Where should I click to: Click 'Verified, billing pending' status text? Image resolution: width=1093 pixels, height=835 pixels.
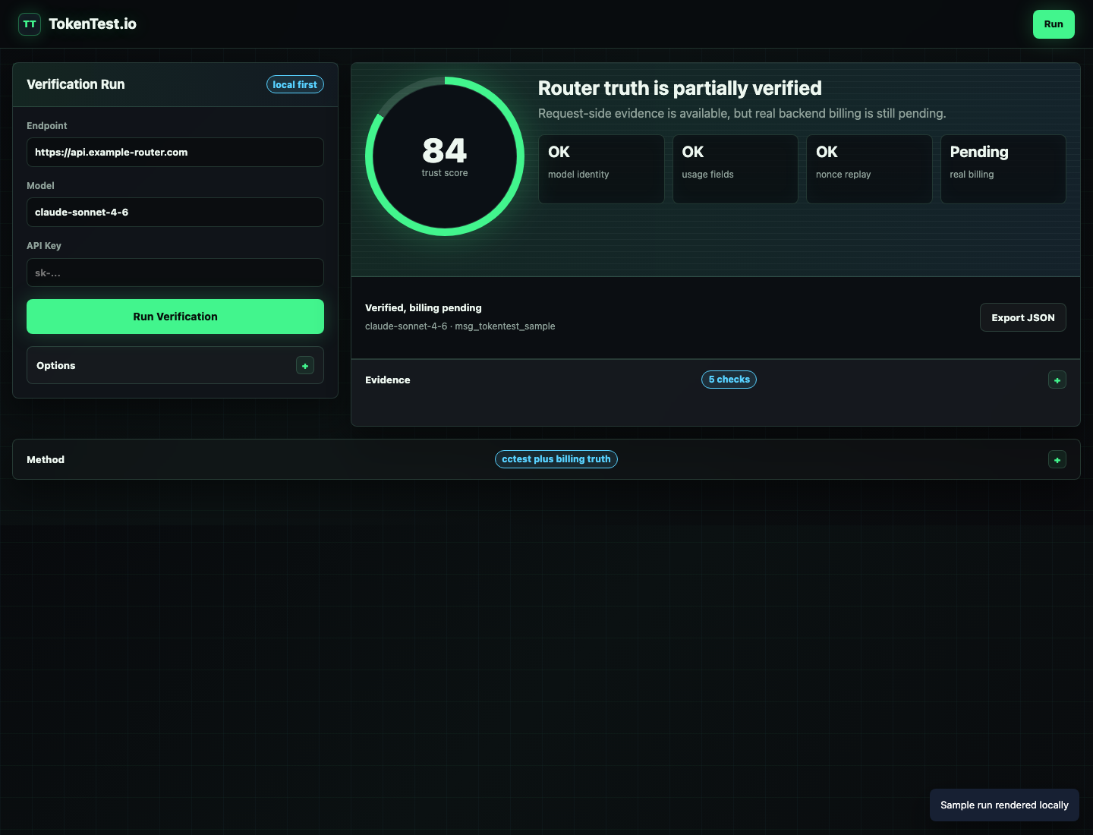pos(424,308)
